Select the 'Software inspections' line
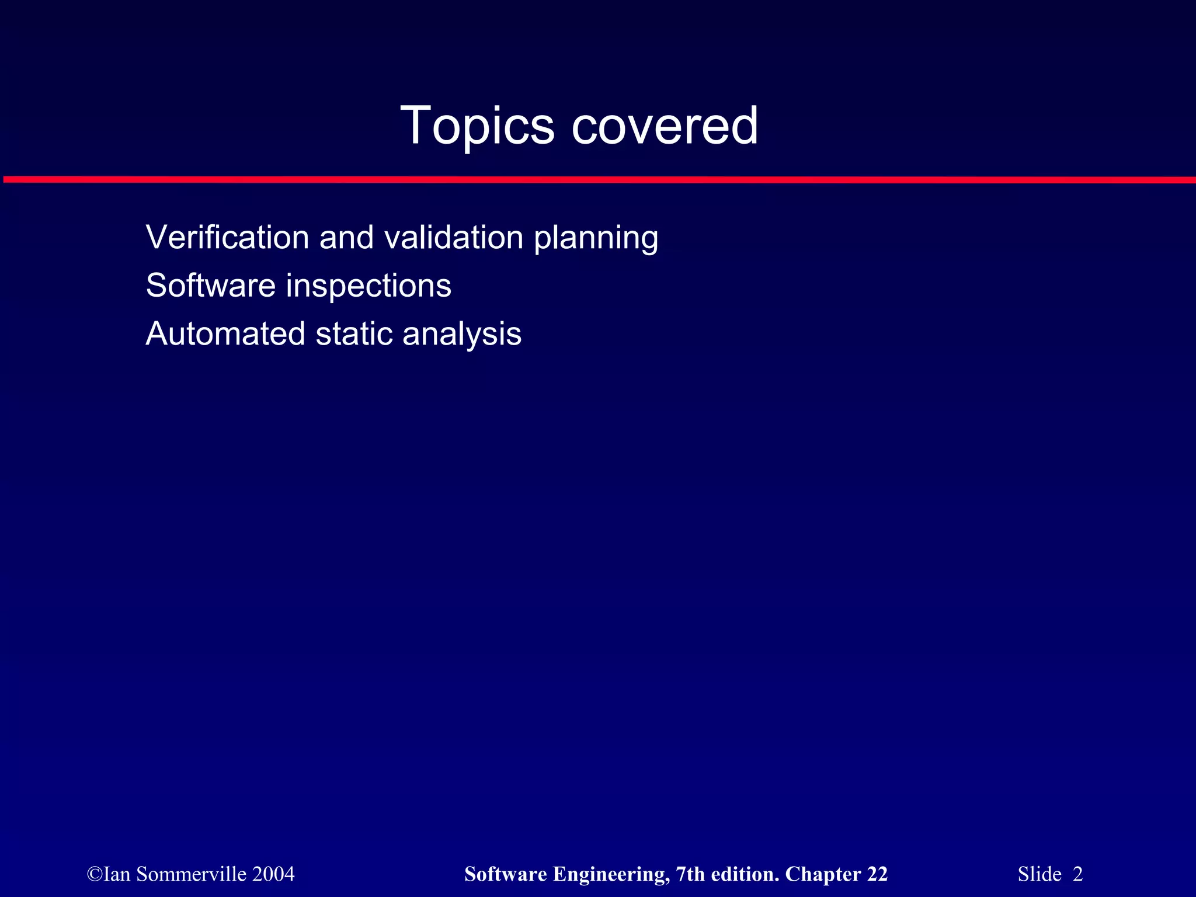1196x897 pixels. pos(298,286)
